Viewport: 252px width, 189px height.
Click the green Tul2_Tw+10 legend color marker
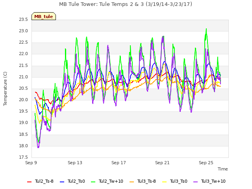93,182
